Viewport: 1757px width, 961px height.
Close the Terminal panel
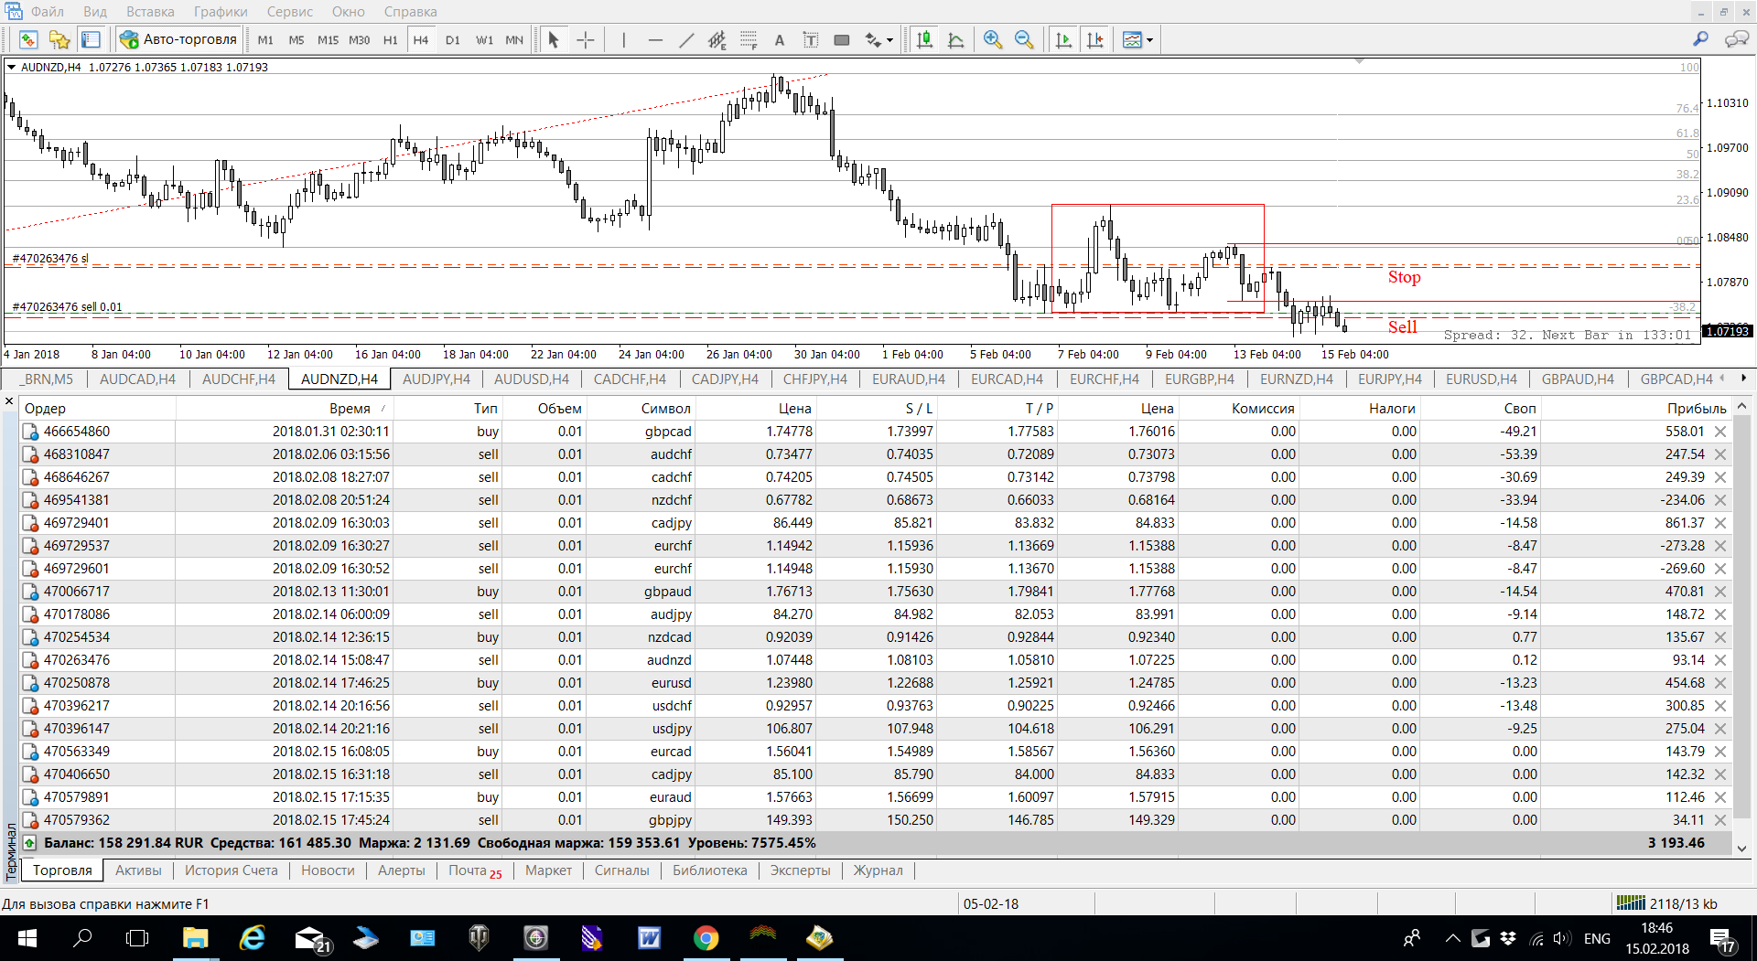click(9, 400)
